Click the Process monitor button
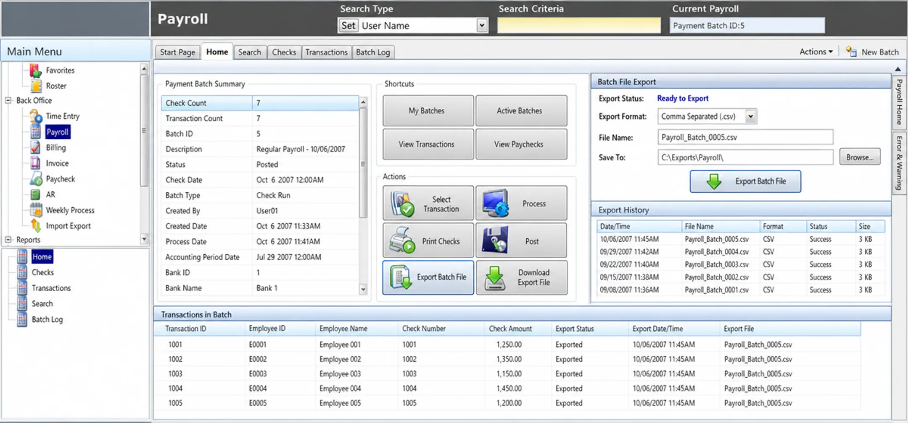 tap(521, 204)
